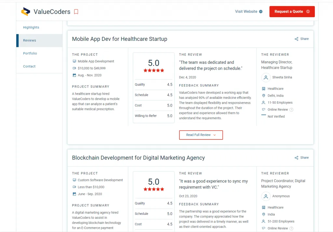Select the Reviews sidebar tab
333x232 pixels.
pos(30,41)
